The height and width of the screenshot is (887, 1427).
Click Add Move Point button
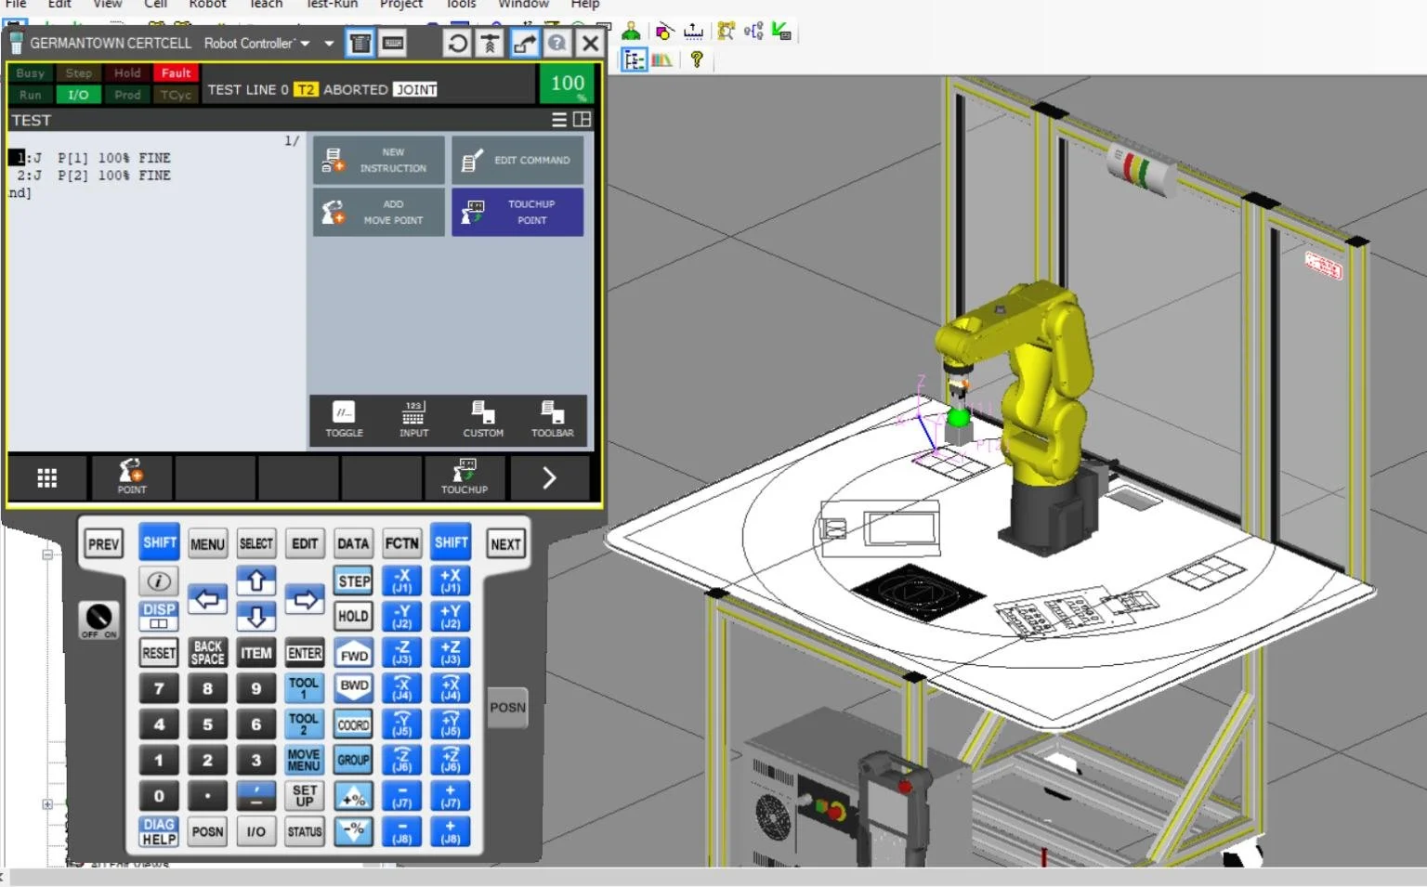(378, 212)
